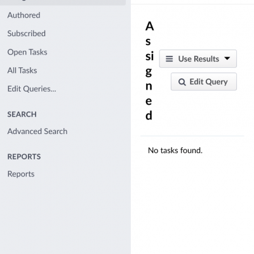Select the Subscribed query in sidebar
254x254 pixels.
point(27,34)
